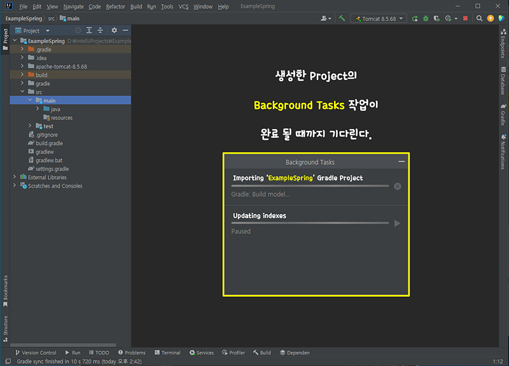Open the Endpoints tool window
Viewport: 509px width, 366px height.
tap(503, 43)
